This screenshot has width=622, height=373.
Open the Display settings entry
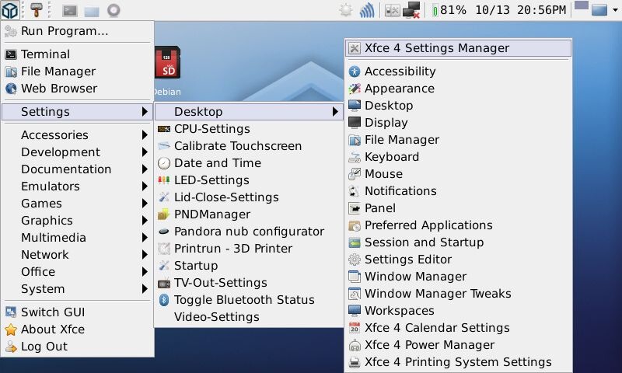pyautogui.click(x=458, y=123)
